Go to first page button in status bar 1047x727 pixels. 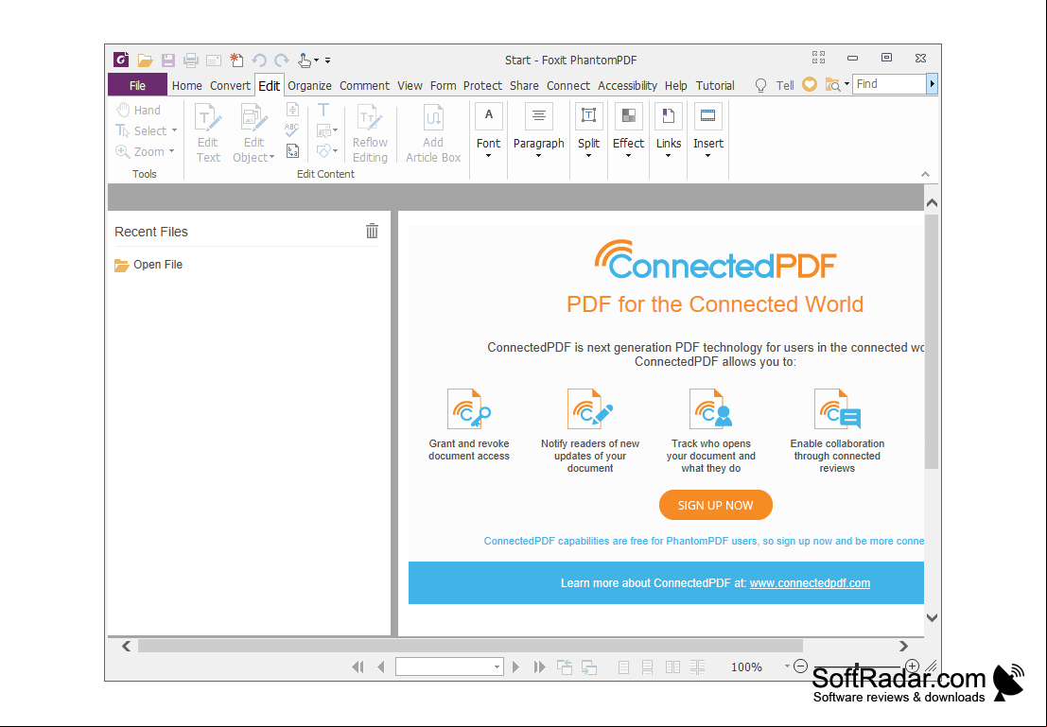click(358, 666)
